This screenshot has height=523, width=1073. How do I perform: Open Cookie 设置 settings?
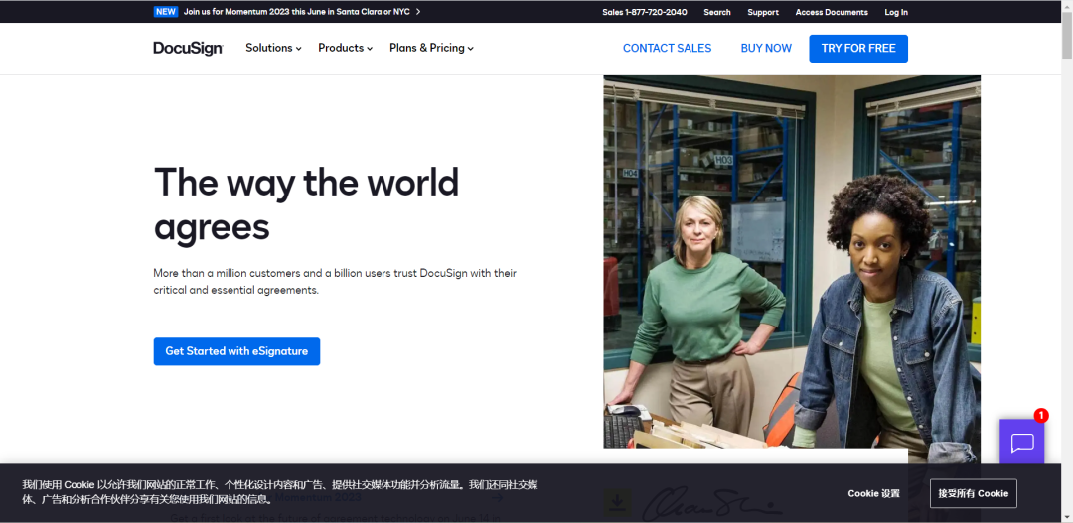coord(873,493)
